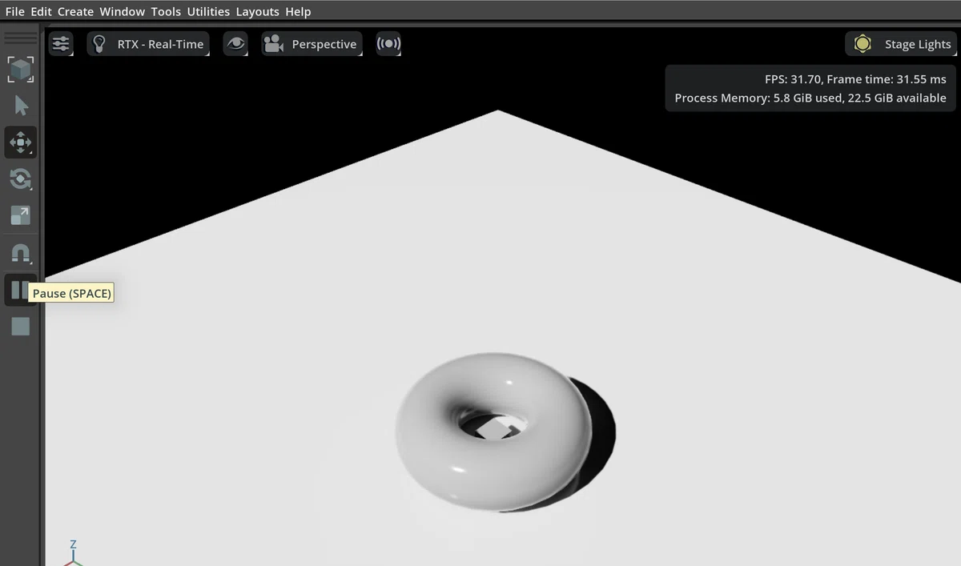Screen dimensions: 961x566
Task: Open the Utilities menu
Action: [x=208, y=11]
